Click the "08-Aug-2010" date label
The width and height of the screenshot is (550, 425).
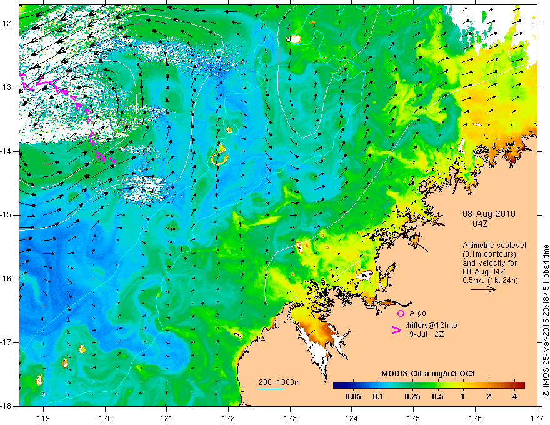click(489, 214)
